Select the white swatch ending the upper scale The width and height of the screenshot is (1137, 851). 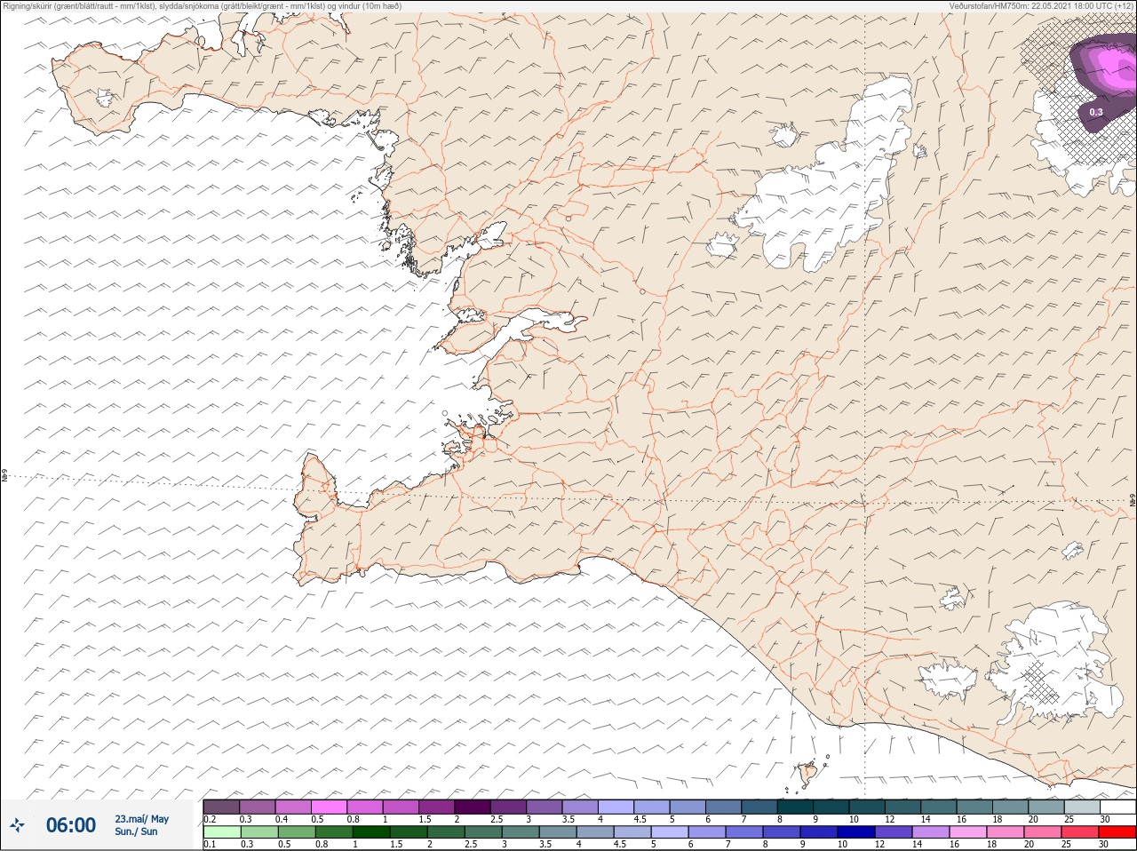click(x=1117, y=807)
